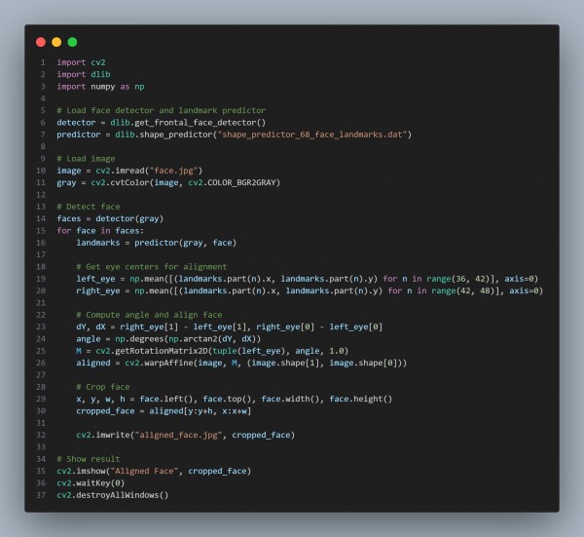Screen dimensions: 584x537
Task: Click the "aligned_face.jpg" string
Action: click(x=178, y=435)
